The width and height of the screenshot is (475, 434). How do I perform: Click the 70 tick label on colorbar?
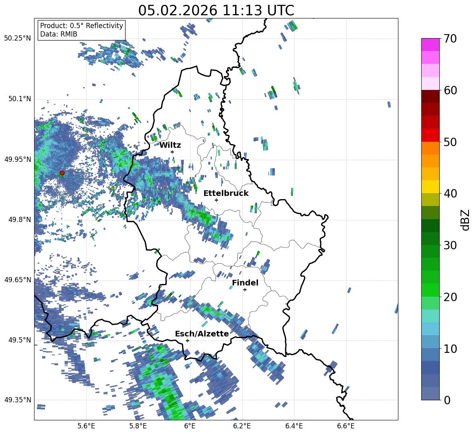coord(450,39)
